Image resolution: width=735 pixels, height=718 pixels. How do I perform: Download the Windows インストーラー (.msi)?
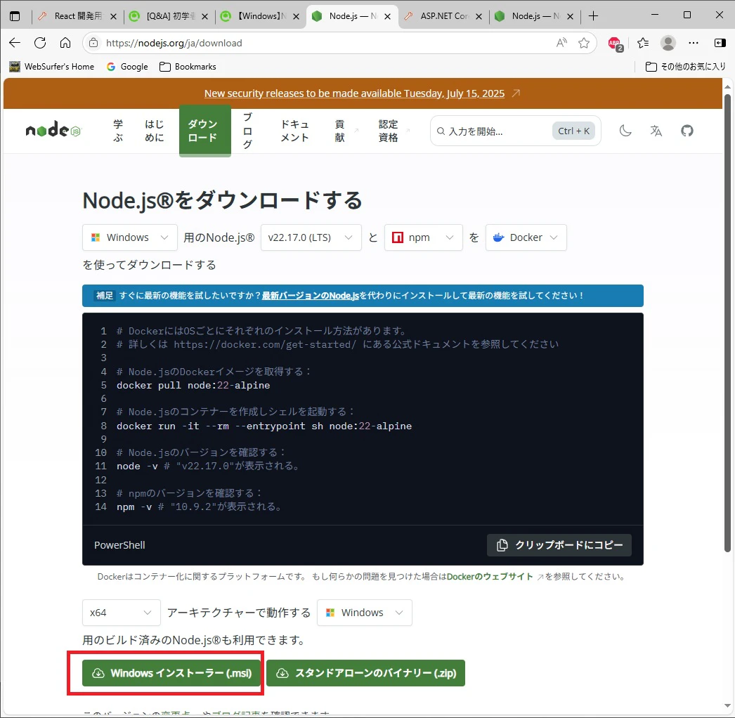[x=169, y=672]
